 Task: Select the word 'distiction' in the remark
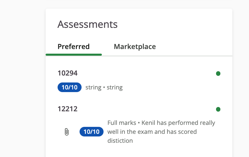120,140
